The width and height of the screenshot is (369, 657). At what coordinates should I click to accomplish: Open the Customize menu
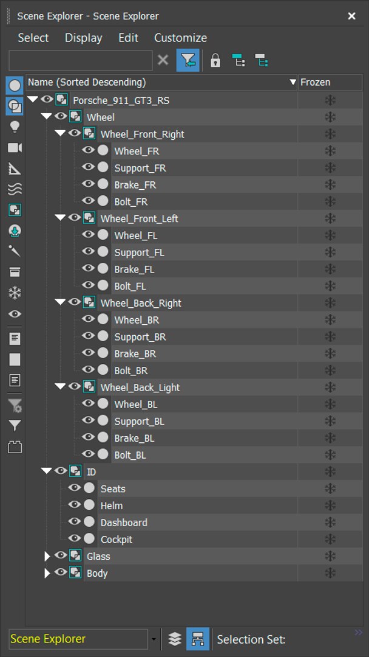click(x=180, y=38)
